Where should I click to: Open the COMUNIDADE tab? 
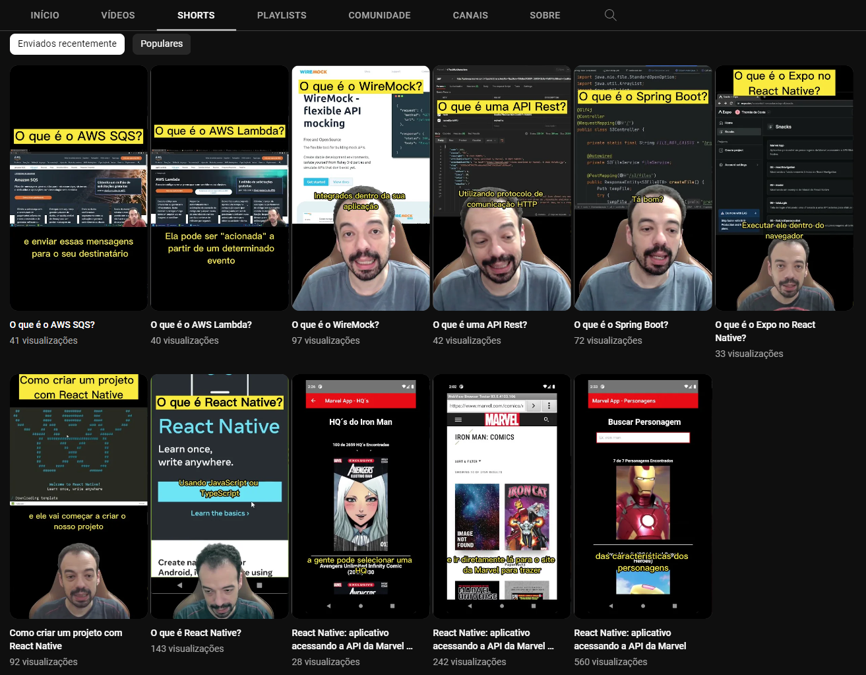[x=379, y=15]
